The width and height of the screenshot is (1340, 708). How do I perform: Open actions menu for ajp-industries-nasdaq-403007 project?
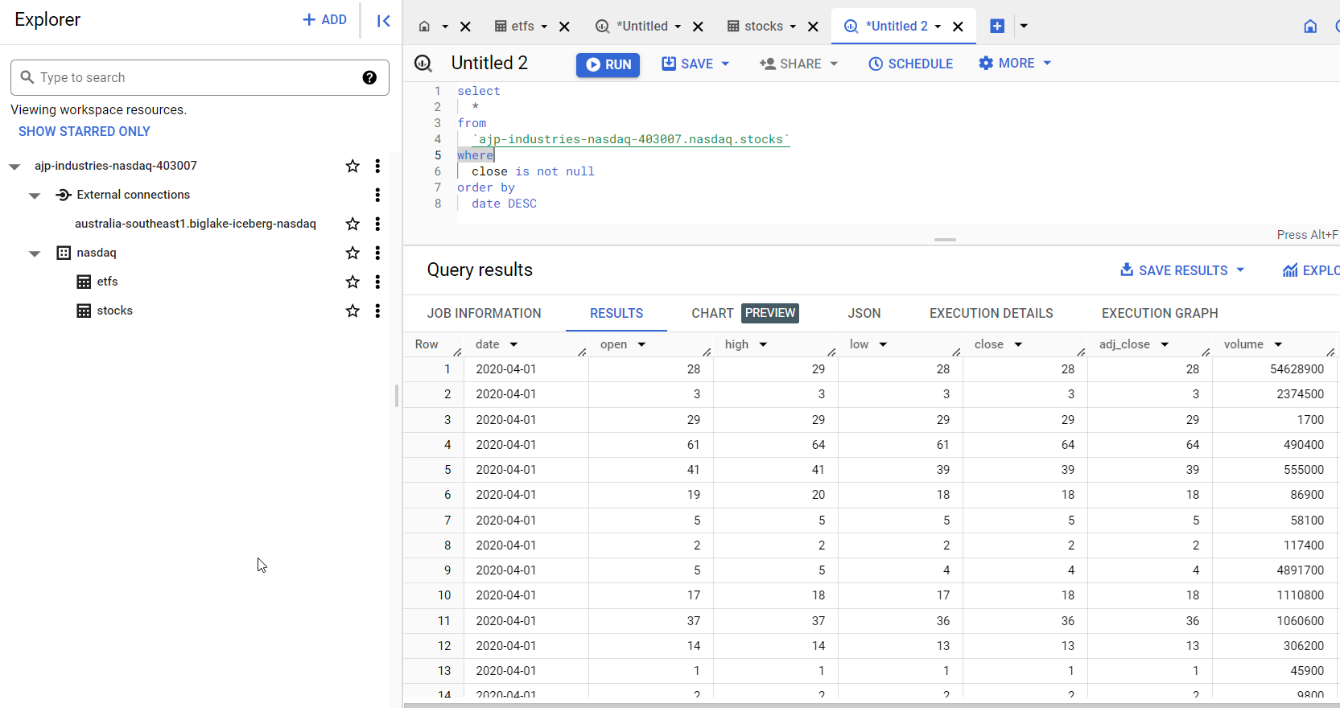[377, 166]
